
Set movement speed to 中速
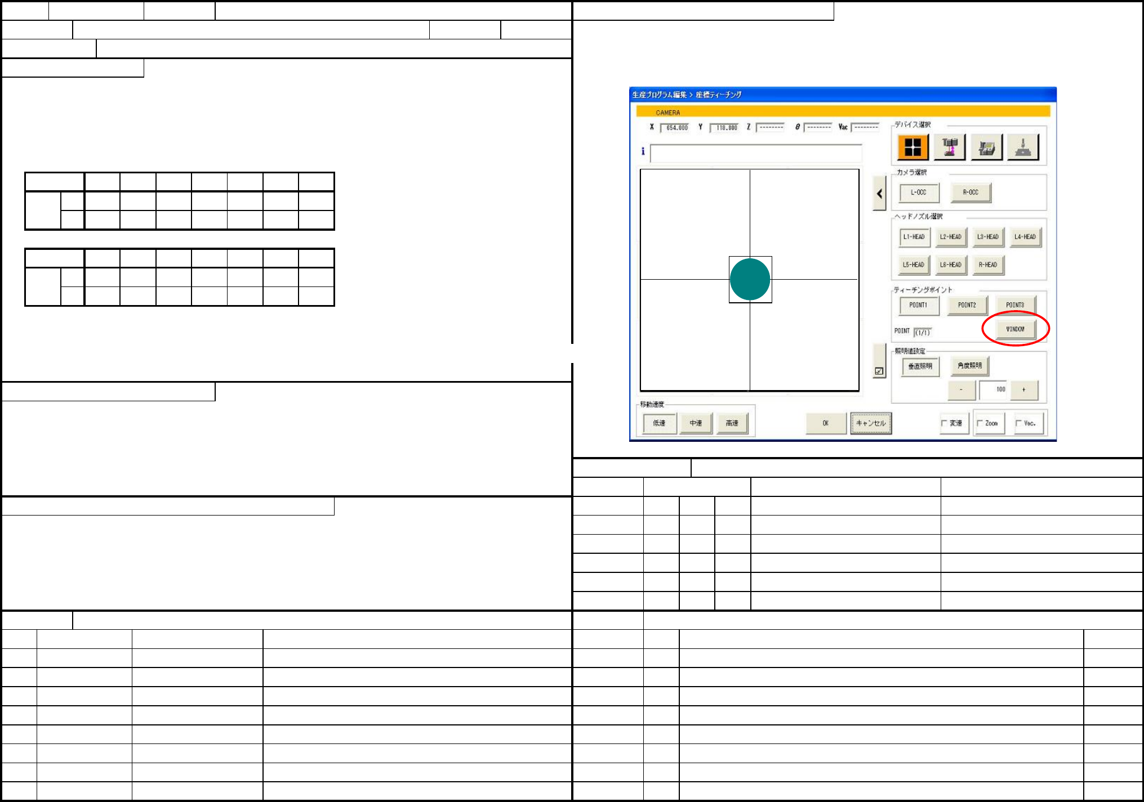696,423
